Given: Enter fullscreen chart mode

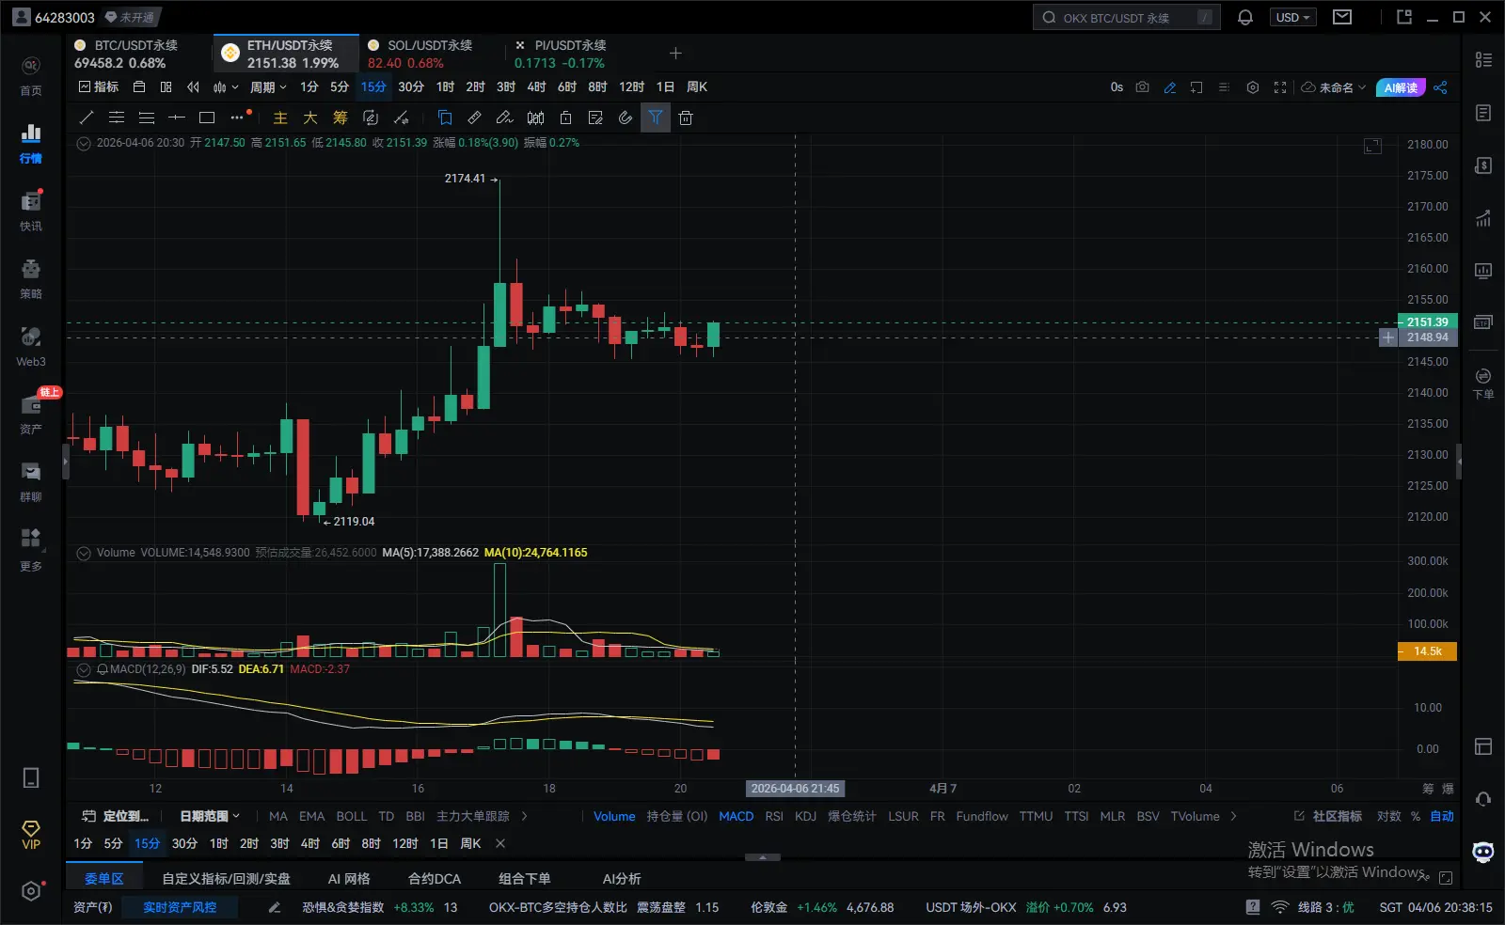Looking at the screenshot, I should tap(1280, 87).
